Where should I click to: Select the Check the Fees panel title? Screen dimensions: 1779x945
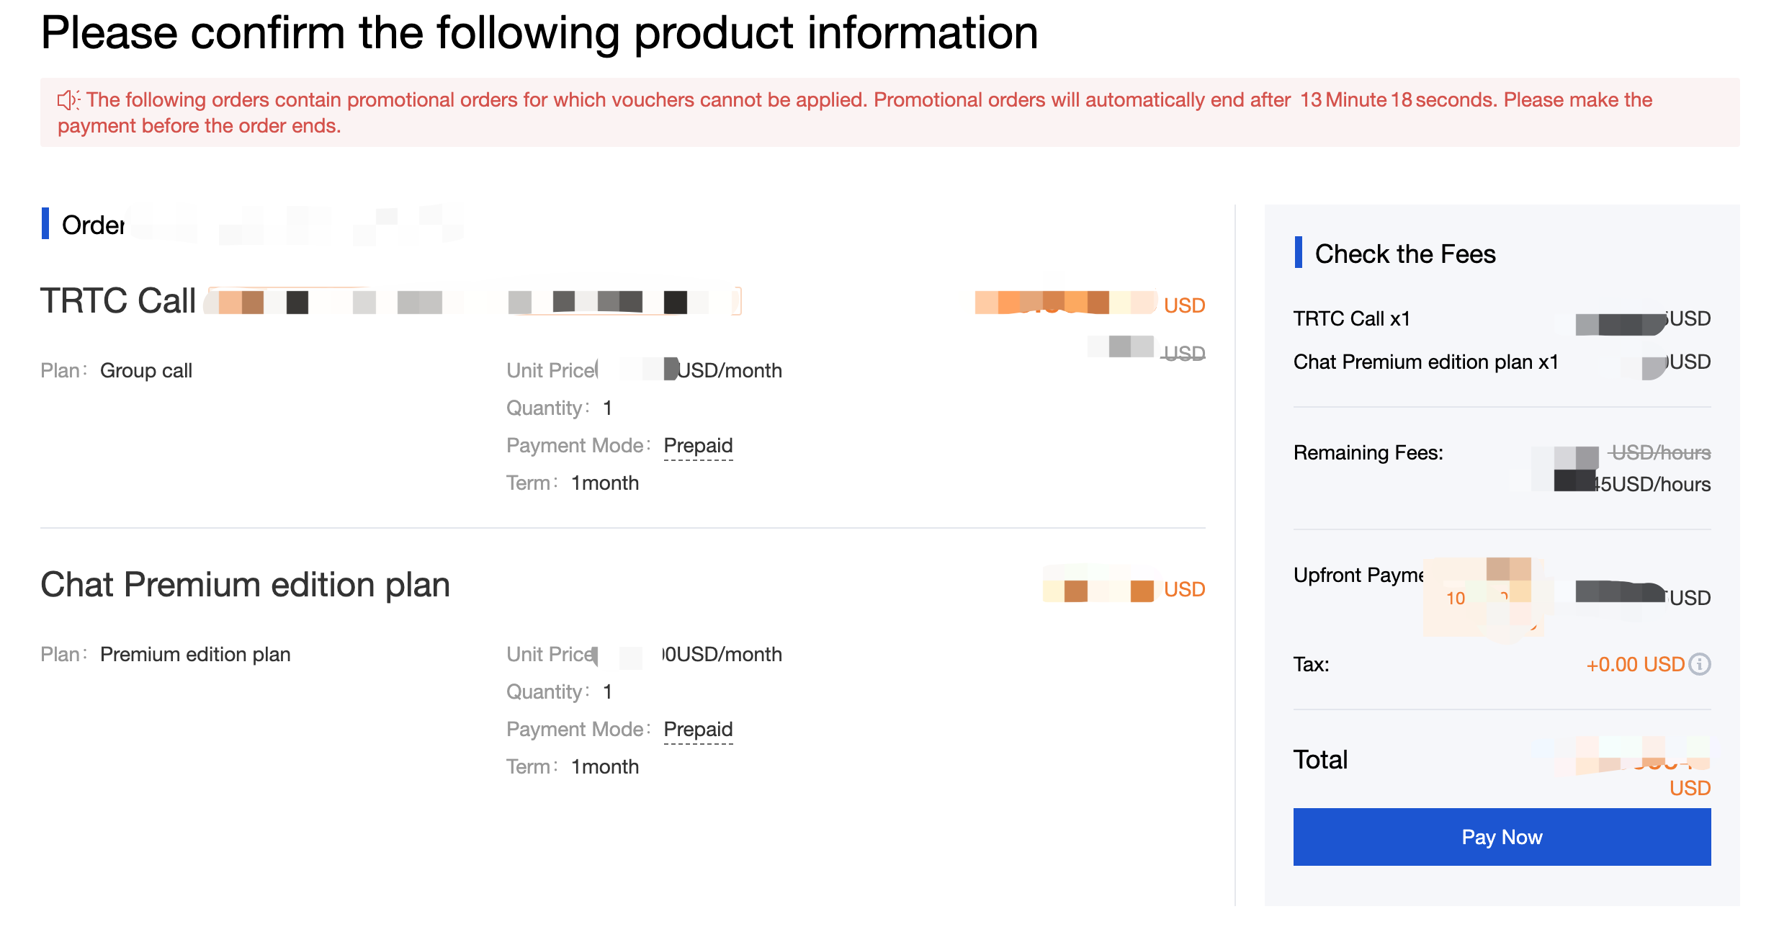[1405, 253]
